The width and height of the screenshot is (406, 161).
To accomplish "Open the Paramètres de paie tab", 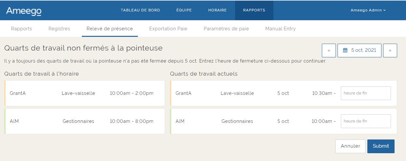I will [226, 29].
